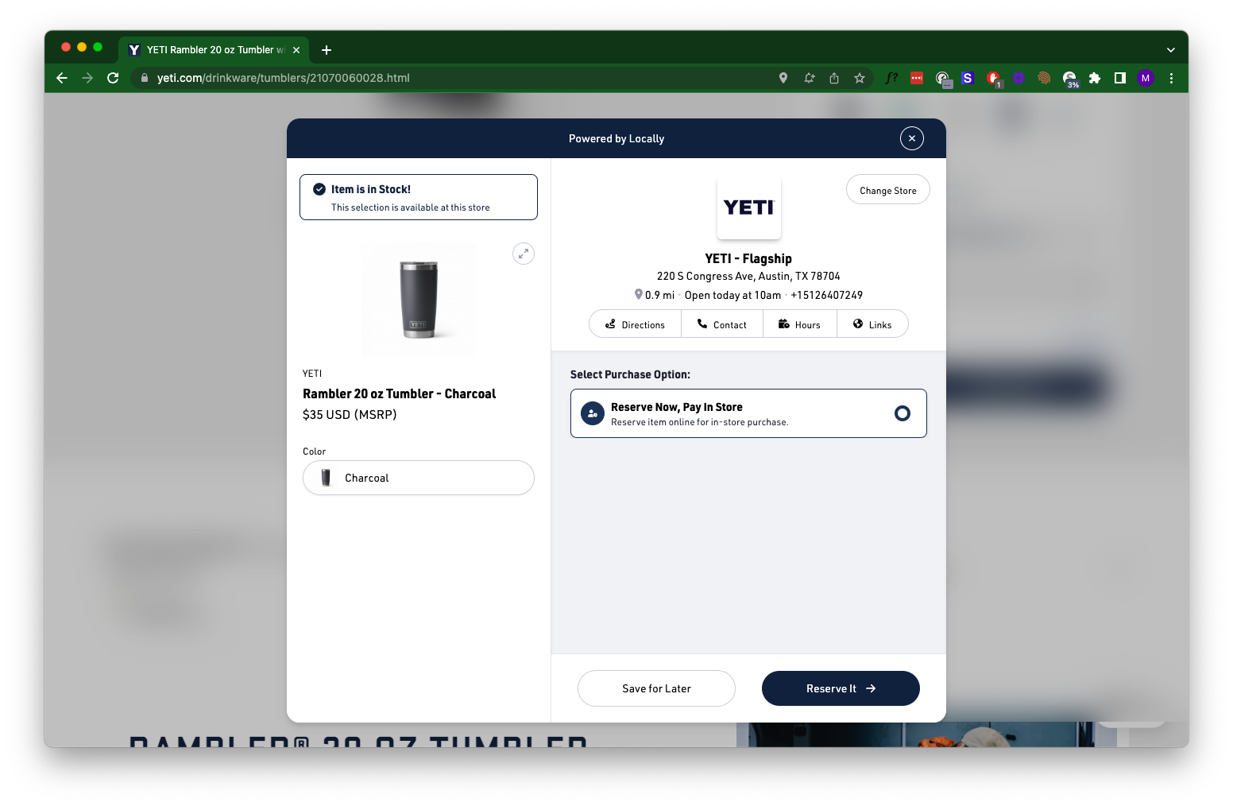Click the Reserve Now person icon
Screen dimensions: 1233x806
pos(593,413)
